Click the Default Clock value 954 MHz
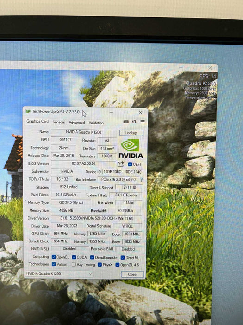 (x=61, y=241)
